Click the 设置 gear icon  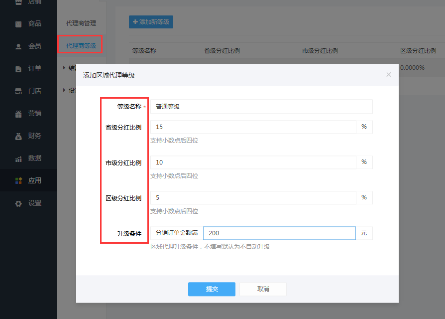coord(18,203)
